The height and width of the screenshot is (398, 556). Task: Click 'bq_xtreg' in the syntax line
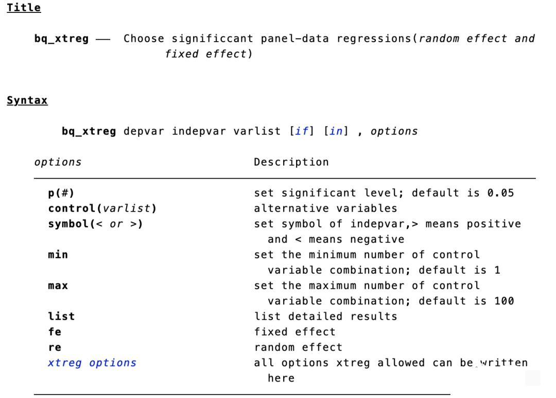click(x=89, y=131)
